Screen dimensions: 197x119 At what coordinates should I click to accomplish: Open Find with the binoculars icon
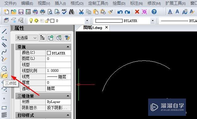(72, 12)
